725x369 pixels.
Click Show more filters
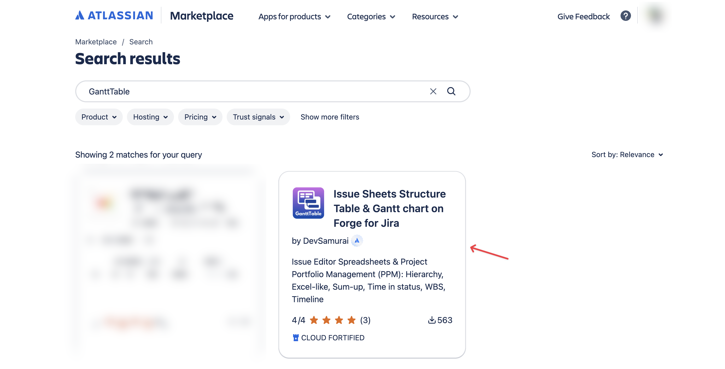coord(330,117)
